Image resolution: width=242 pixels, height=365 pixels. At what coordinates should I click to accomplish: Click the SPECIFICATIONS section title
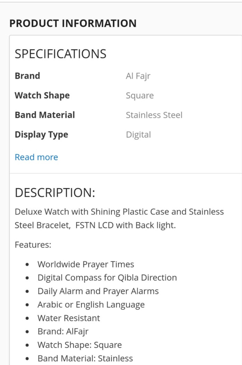pos(60,54)
